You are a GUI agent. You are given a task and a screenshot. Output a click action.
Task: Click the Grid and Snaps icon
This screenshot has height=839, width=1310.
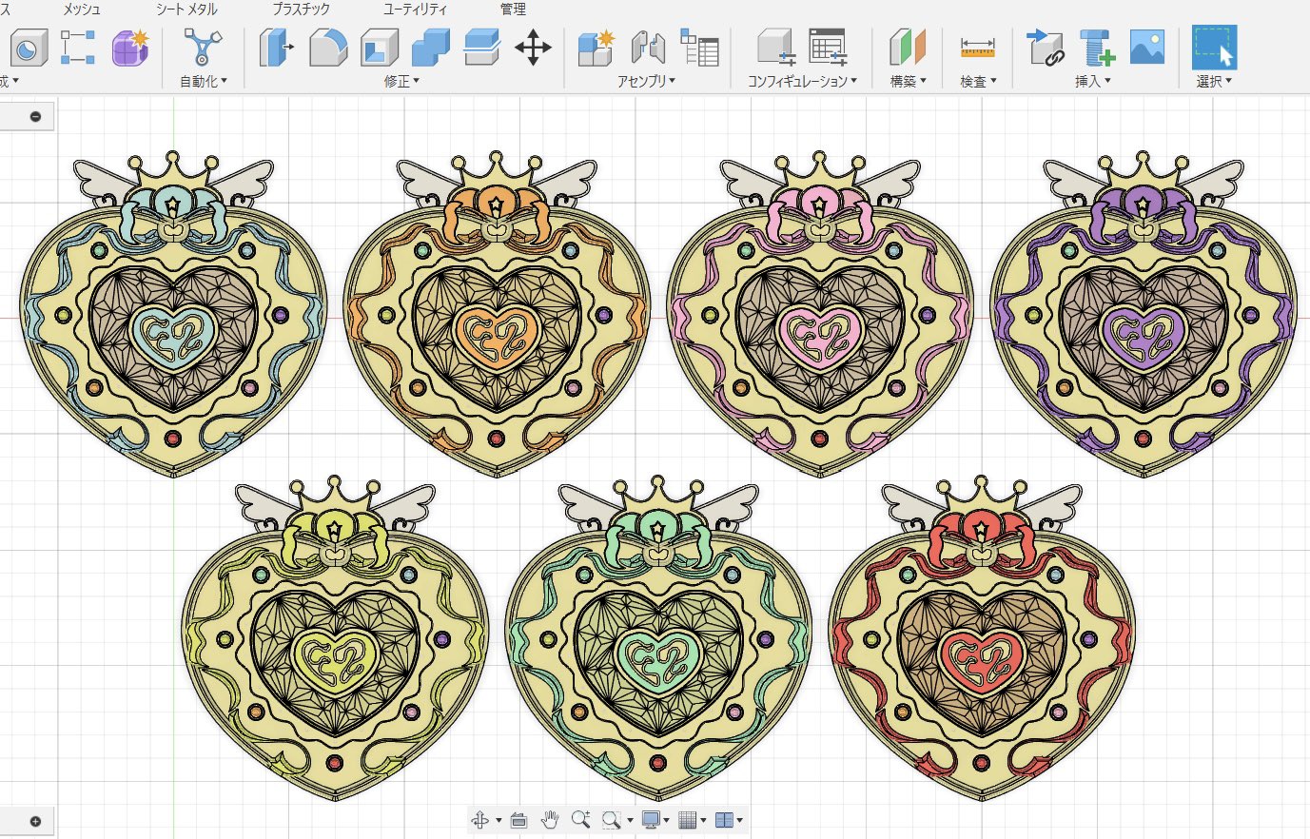pos(688,820)
